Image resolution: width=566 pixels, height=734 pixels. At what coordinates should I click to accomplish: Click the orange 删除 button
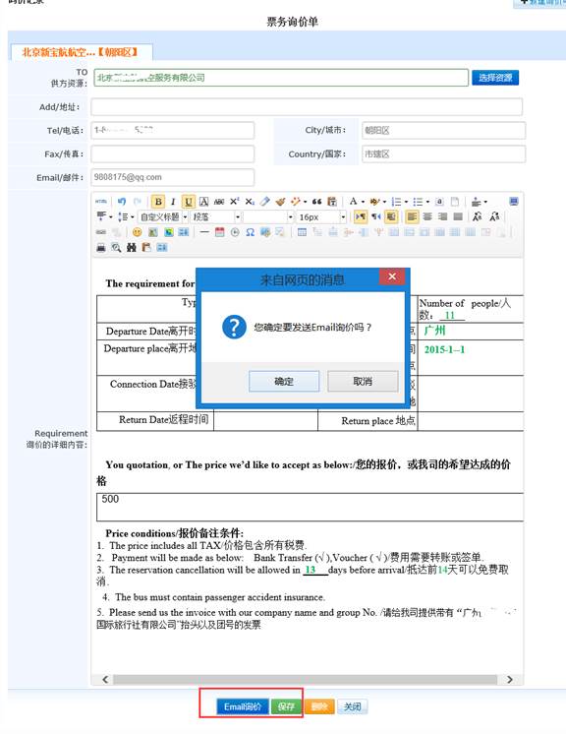[x=319, y=706]
